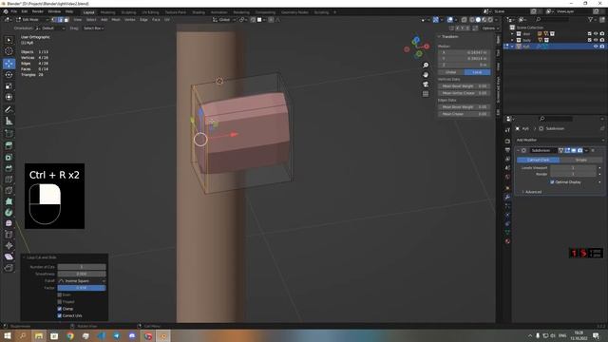
Task: Activate the Move tool
Action: coord(9,64)
